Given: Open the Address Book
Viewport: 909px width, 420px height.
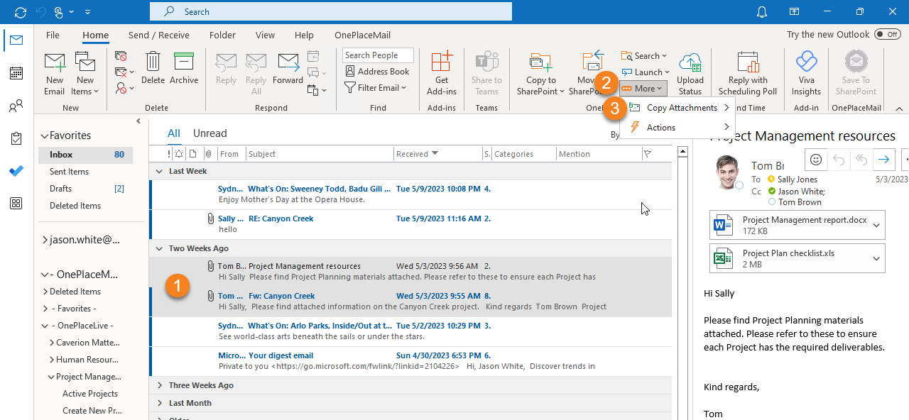Looking at the screenshot, I should pos(378,71).
